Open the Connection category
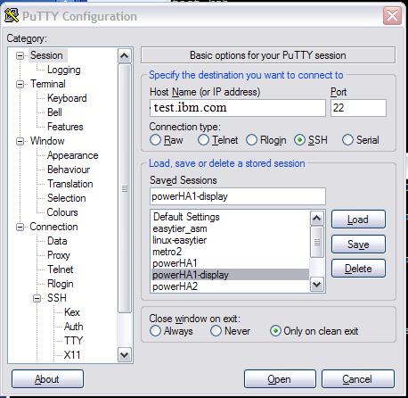The height and width of the screenshot is (398, 408). click(x=53, y=227)
